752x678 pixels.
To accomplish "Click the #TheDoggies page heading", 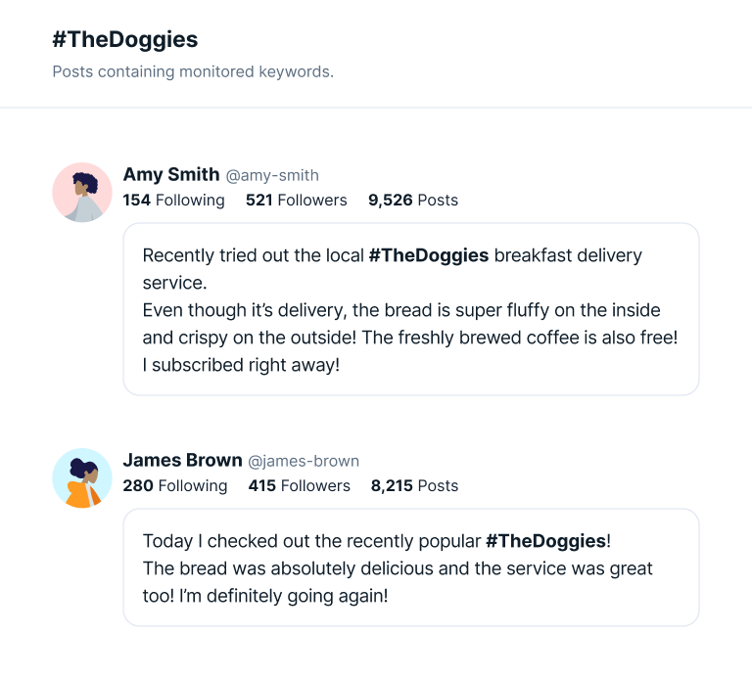I will pos(125,40).
